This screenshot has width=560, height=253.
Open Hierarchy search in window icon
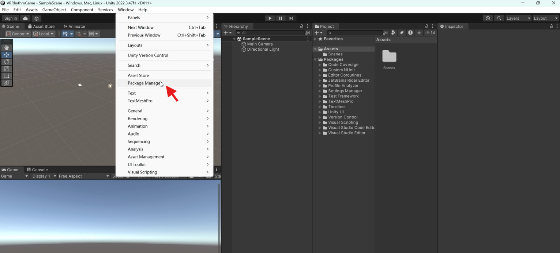click(x=308, y=33)
